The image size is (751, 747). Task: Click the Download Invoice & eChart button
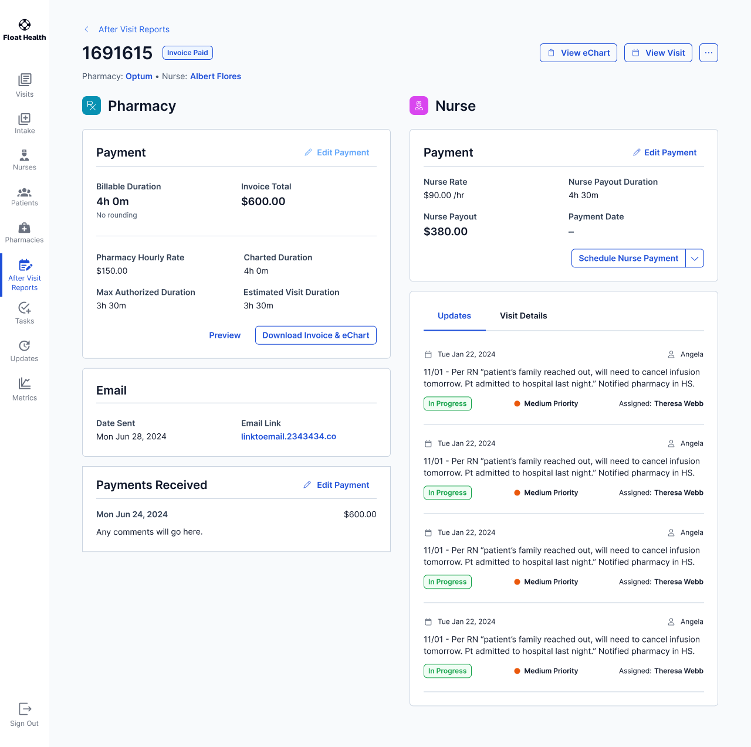[x=316, y=335]
